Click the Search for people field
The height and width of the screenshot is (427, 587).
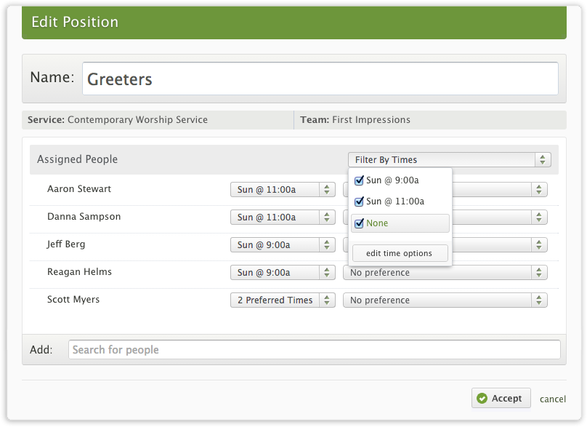(314, 350)
